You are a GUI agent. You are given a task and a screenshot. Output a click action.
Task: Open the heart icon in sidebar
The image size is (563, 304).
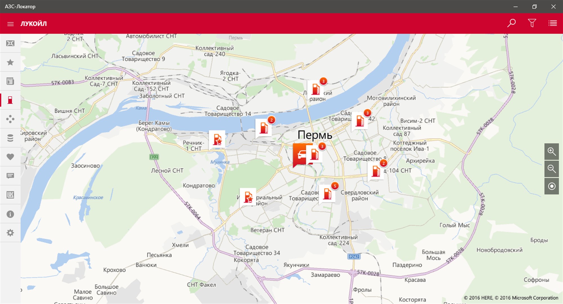click(10, 157)
